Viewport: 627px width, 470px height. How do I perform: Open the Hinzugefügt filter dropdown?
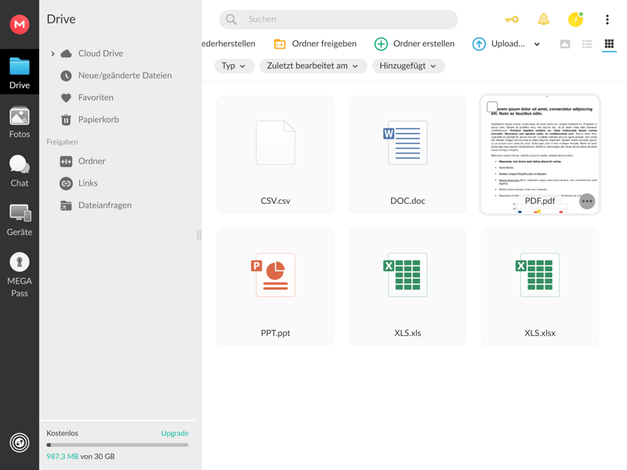click(408, 66)
